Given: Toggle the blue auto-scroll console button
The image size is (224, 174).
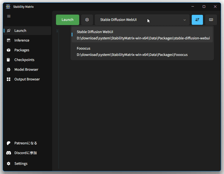Looking at the screenshot, I should click(x=197, y=20).
